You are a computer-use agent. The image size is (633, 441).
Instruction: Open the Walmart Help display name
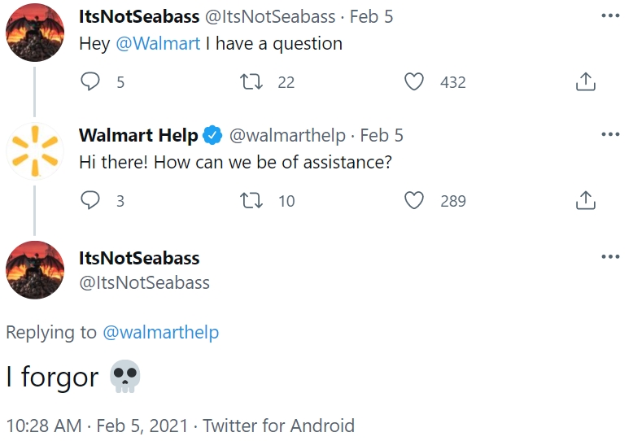point(138,135)
